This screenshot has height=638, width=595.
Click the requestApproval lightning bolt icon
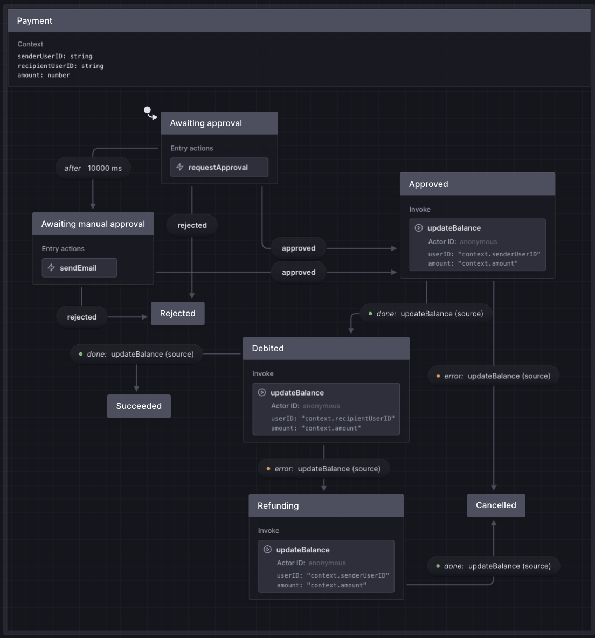(179, 167)
